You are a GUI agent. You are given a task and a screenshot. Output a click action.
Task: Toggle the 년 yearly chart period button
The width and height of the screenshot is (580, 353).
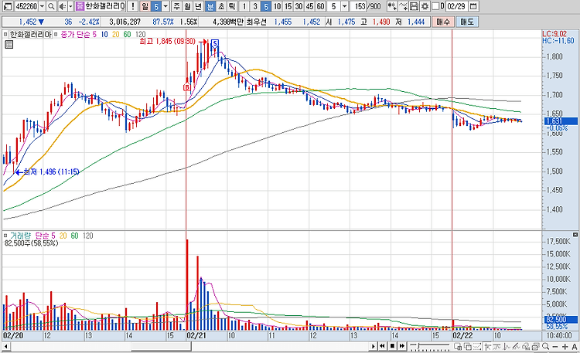click(x=199, y=6)
